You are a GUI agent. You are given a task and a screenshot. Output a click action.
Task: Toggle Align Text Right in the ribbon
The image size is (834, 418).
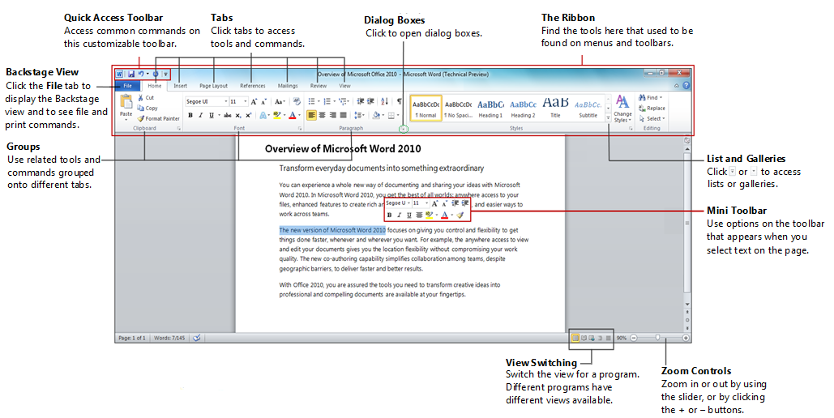(332, 115)
